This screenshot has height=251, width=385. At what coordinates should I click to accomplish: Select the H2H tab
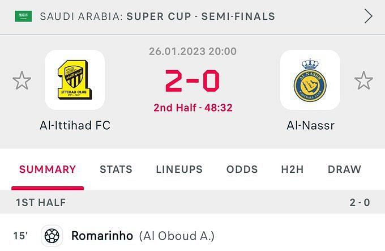coord(292,169)
